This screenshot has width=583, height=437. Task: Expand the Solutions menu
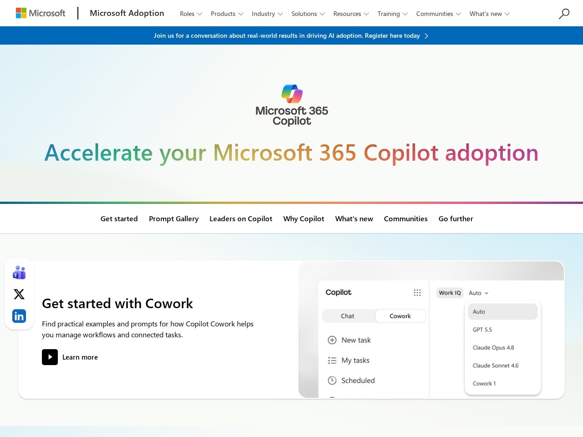tap(308, 14)
